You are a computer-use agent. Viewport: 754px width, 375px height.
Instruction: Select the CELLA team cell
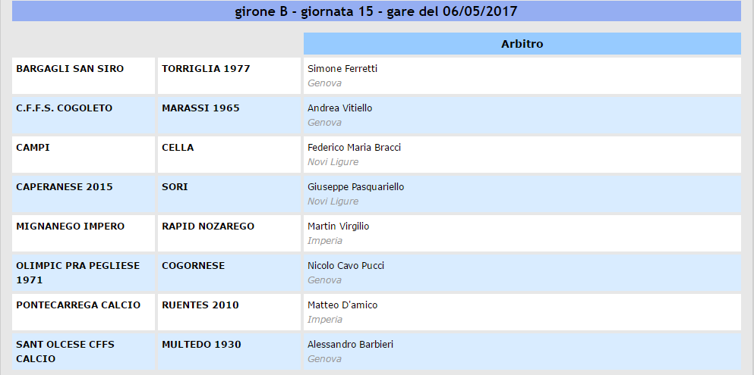tap(229, 155)
